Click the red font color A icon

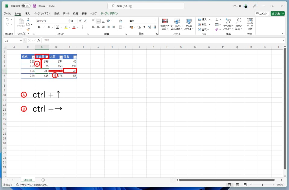74,27
